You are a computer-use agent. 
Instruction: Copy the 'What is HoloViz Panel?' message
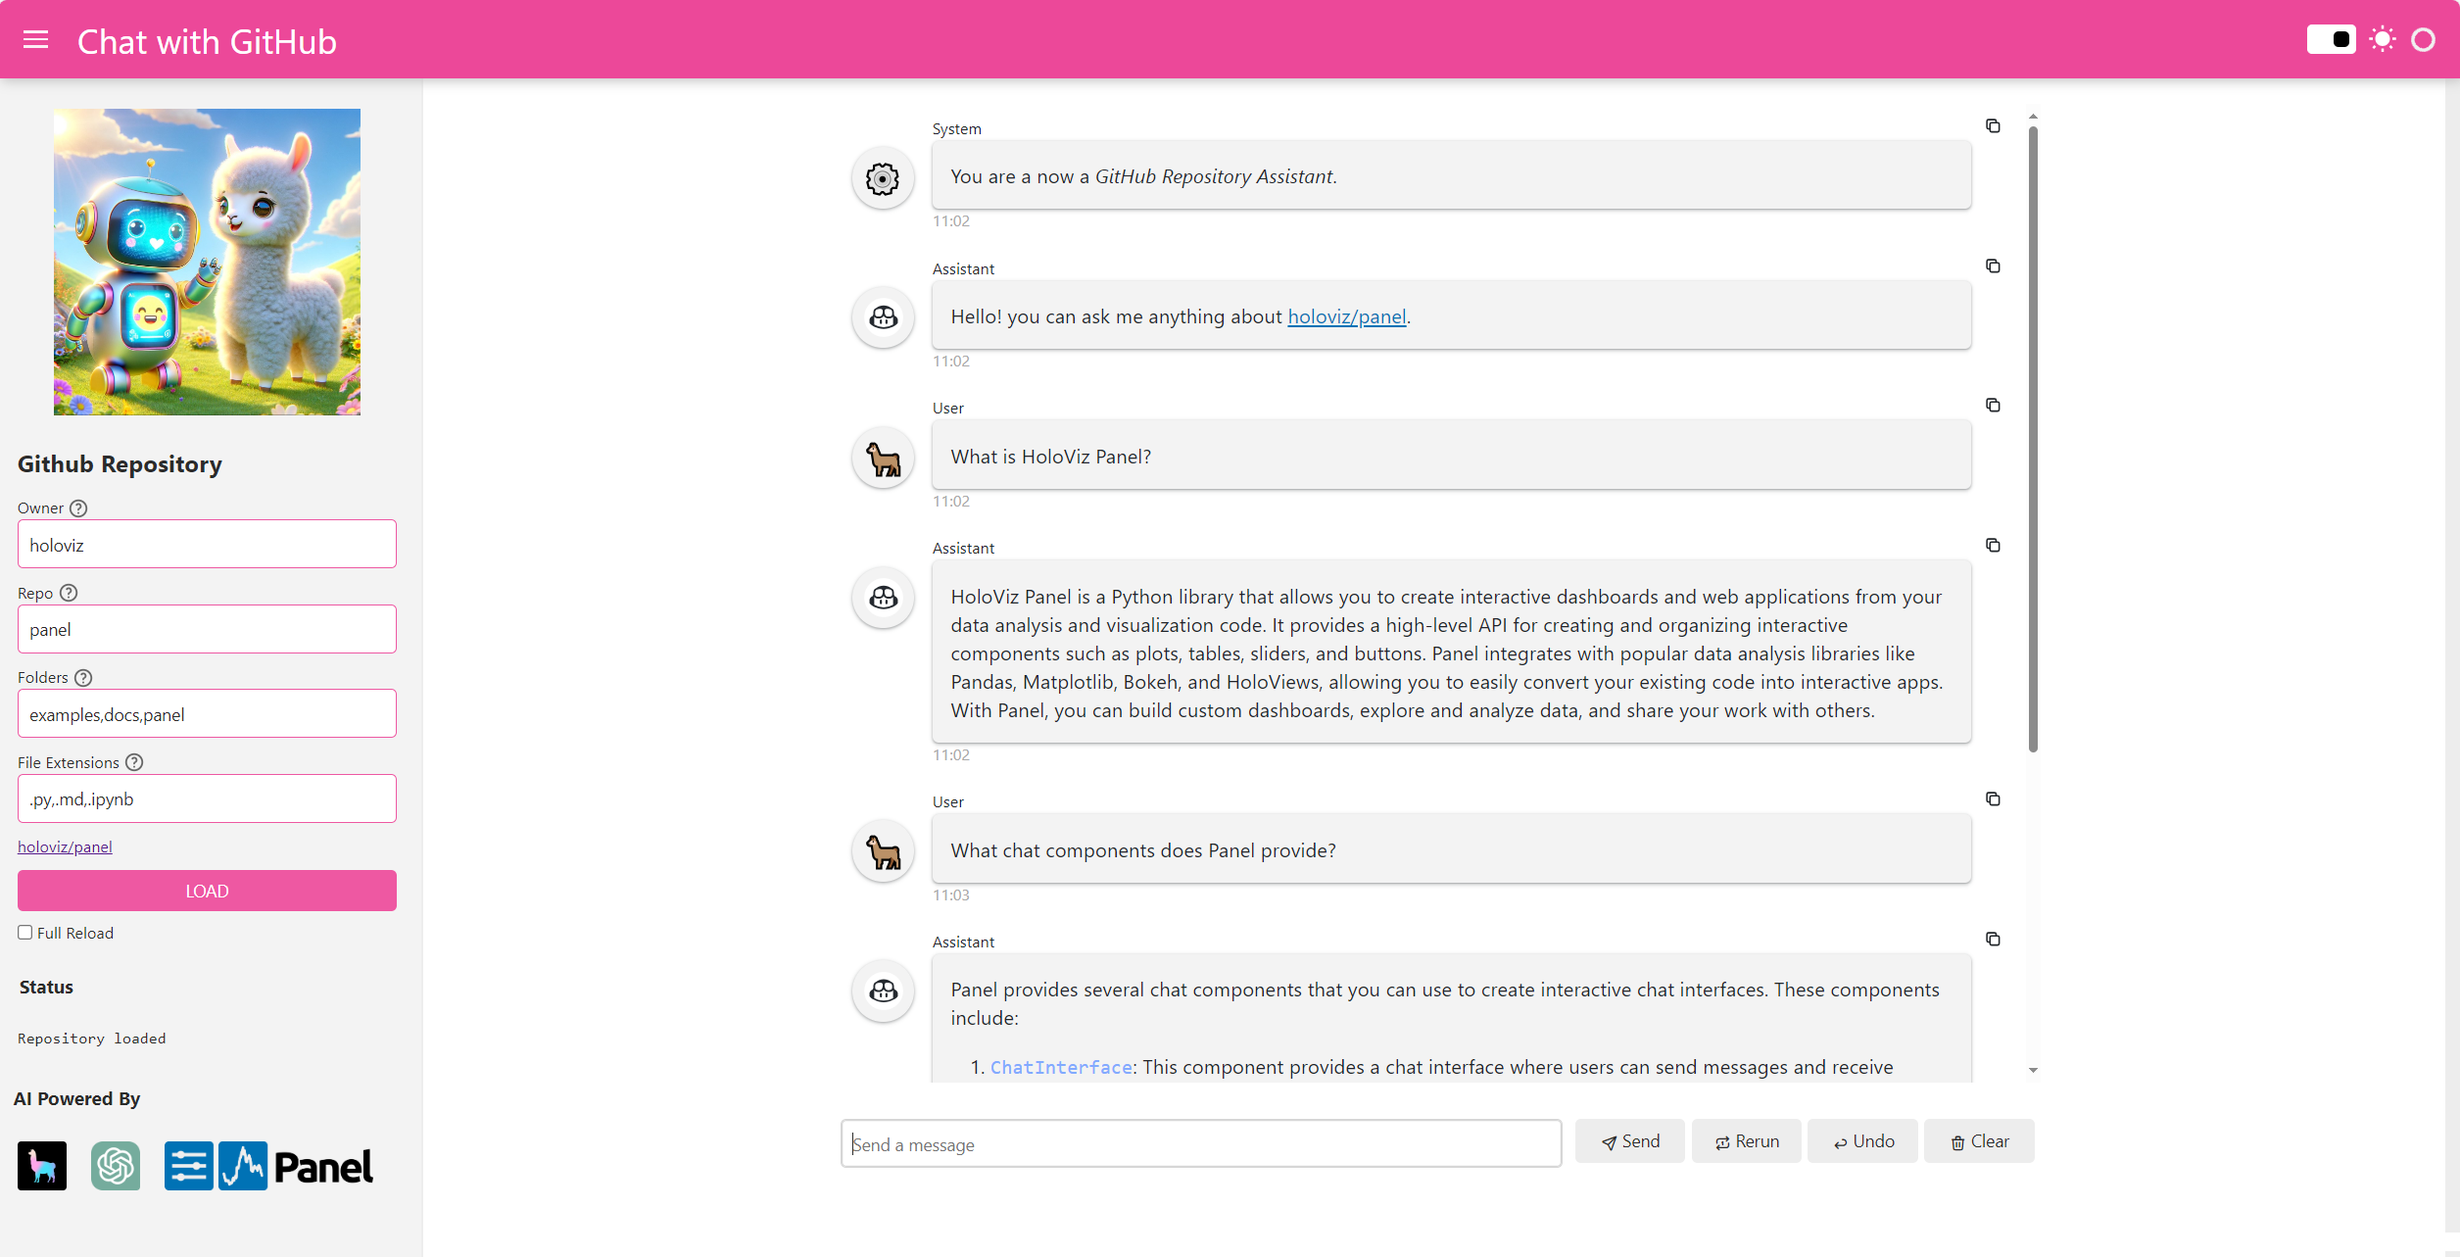(x=1992, y=405)
